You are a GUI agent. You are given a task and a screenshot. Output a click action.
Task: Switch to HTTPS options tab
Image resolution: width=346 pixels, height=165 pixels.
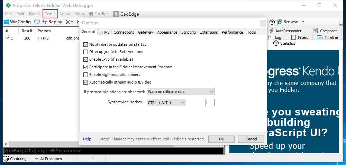click(104, 32)
